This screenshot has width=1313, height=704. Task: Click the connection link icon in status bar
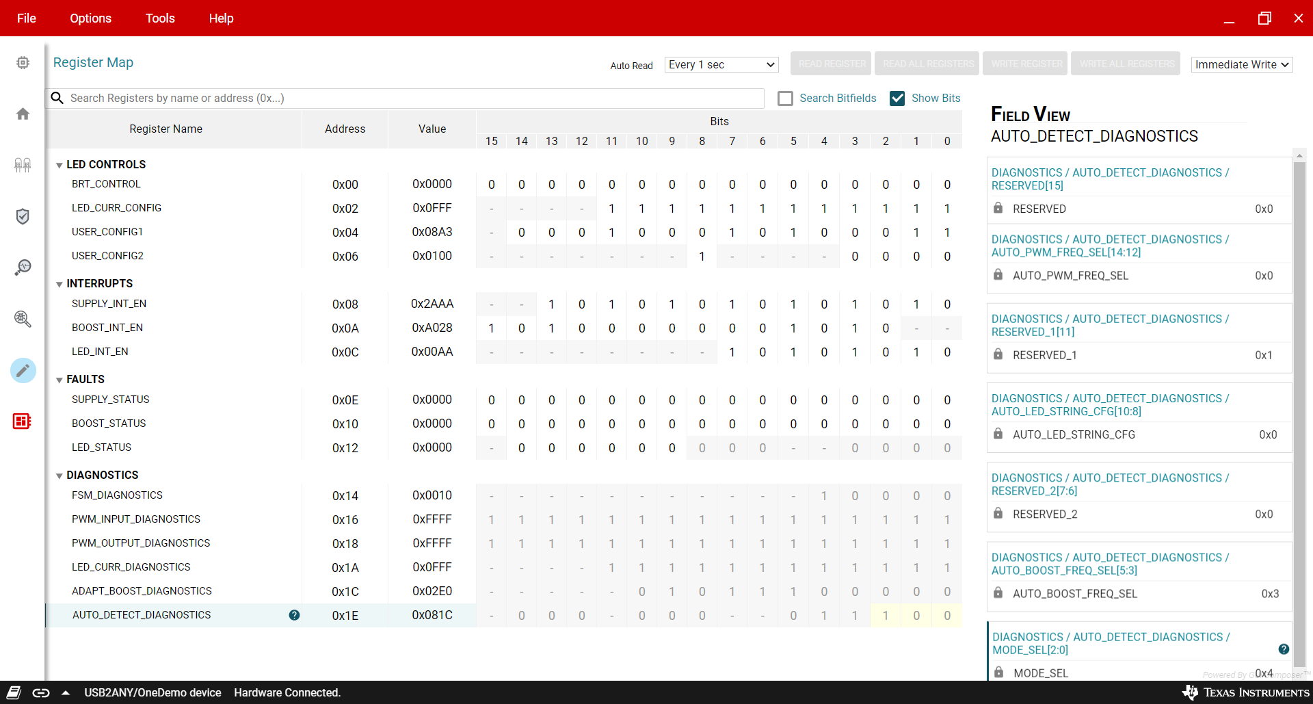(41, 692)
